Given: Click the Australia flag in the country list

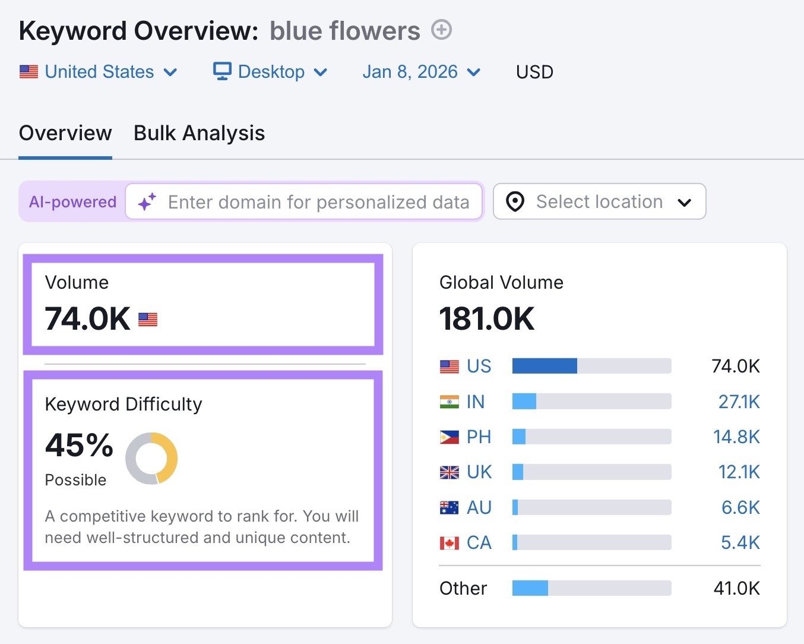Looking at the screenshot, I should 450,507.
